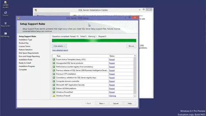206x116 pixels.
Task: Select Installation Rules step in sidebar
Action: point(25,60)
